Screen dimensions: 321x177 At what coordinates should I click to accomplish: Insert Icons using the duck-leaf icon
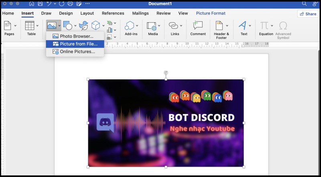point(83,26)
